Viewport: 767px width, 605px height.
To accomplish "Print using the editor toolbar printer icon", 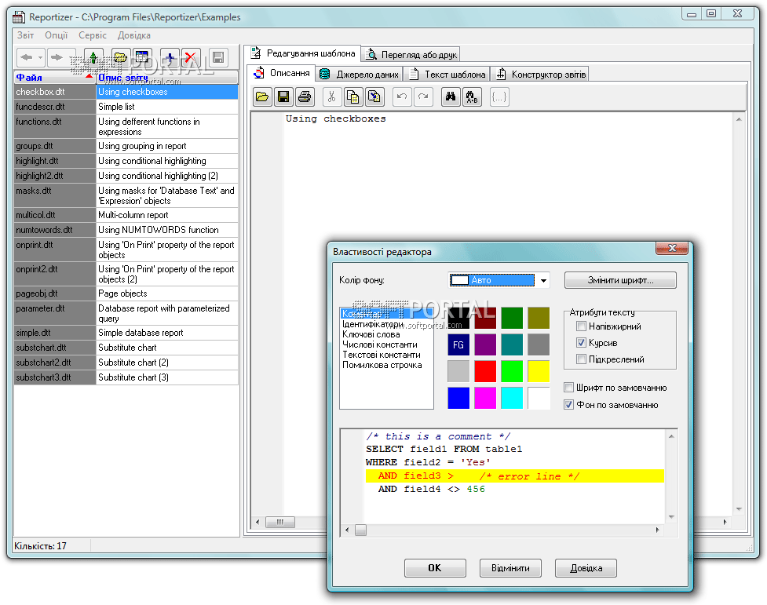I will 305,97.
